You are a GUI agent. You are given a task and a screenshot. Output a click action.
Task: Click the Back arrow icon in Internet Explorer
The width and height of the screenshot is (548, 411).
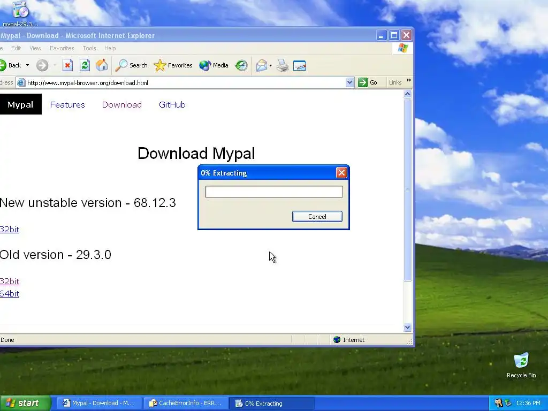coord(3,65)
